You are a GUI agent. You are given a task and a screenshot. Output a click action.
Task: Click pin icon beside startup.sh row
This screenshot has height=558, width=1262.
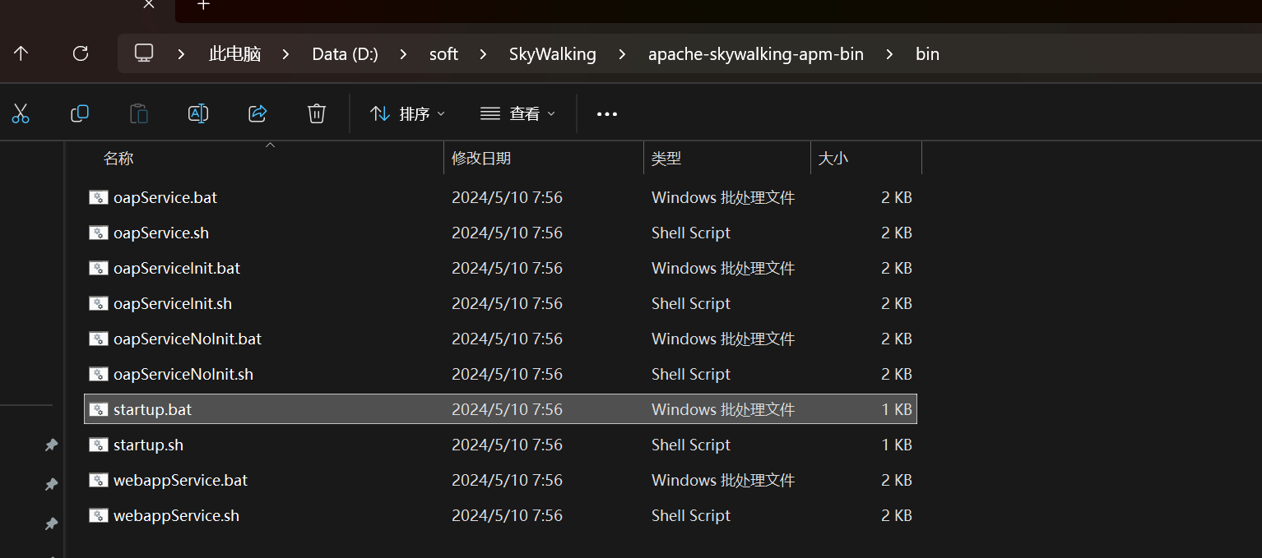[51, 445]
